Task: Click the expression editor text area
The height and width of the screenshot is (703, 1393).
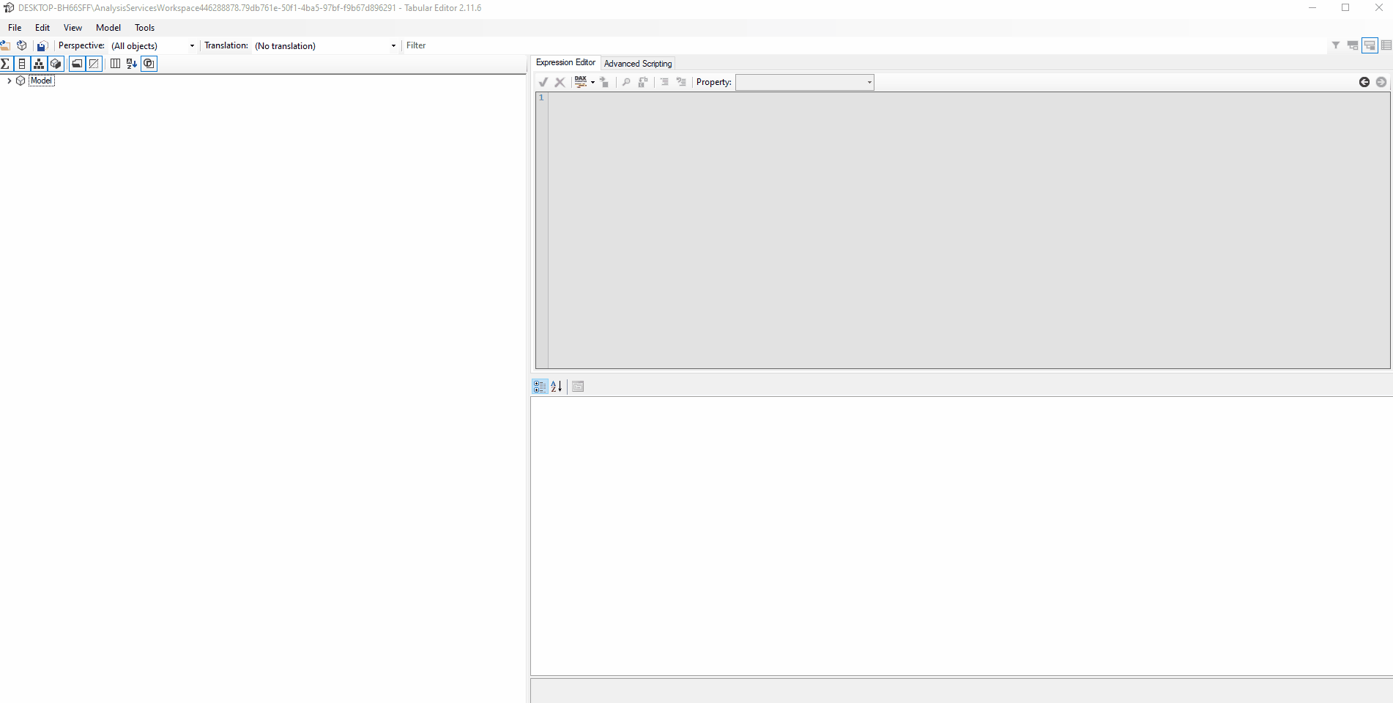Action: click(969, 230)
